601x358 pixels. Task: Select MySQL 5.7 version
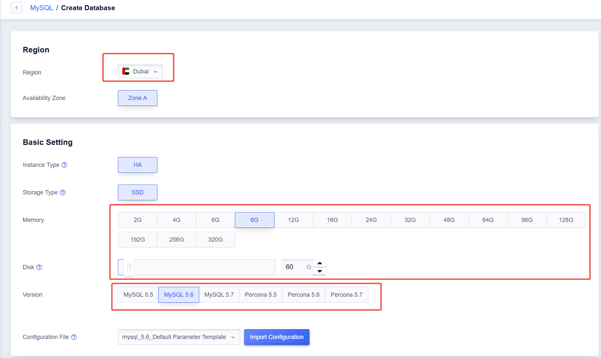coord(219,295)
